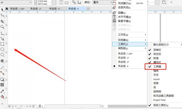Select the Connector tool
Image resolution: width=182 pixels, height=109 pixels.
[x=2, y=73]
